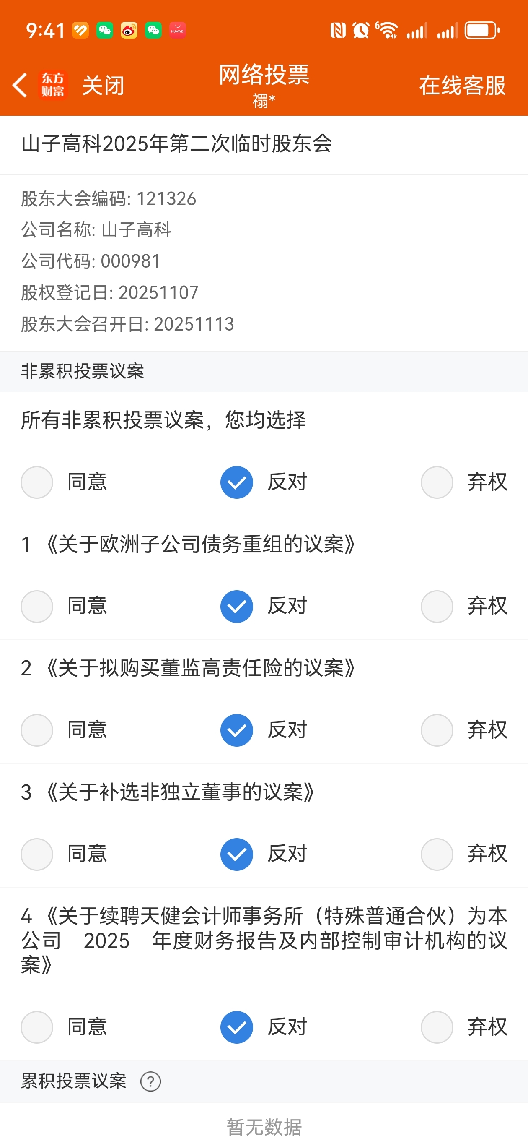Choose 同意 for proposal 1 debt restructuring

pos(37,607)
